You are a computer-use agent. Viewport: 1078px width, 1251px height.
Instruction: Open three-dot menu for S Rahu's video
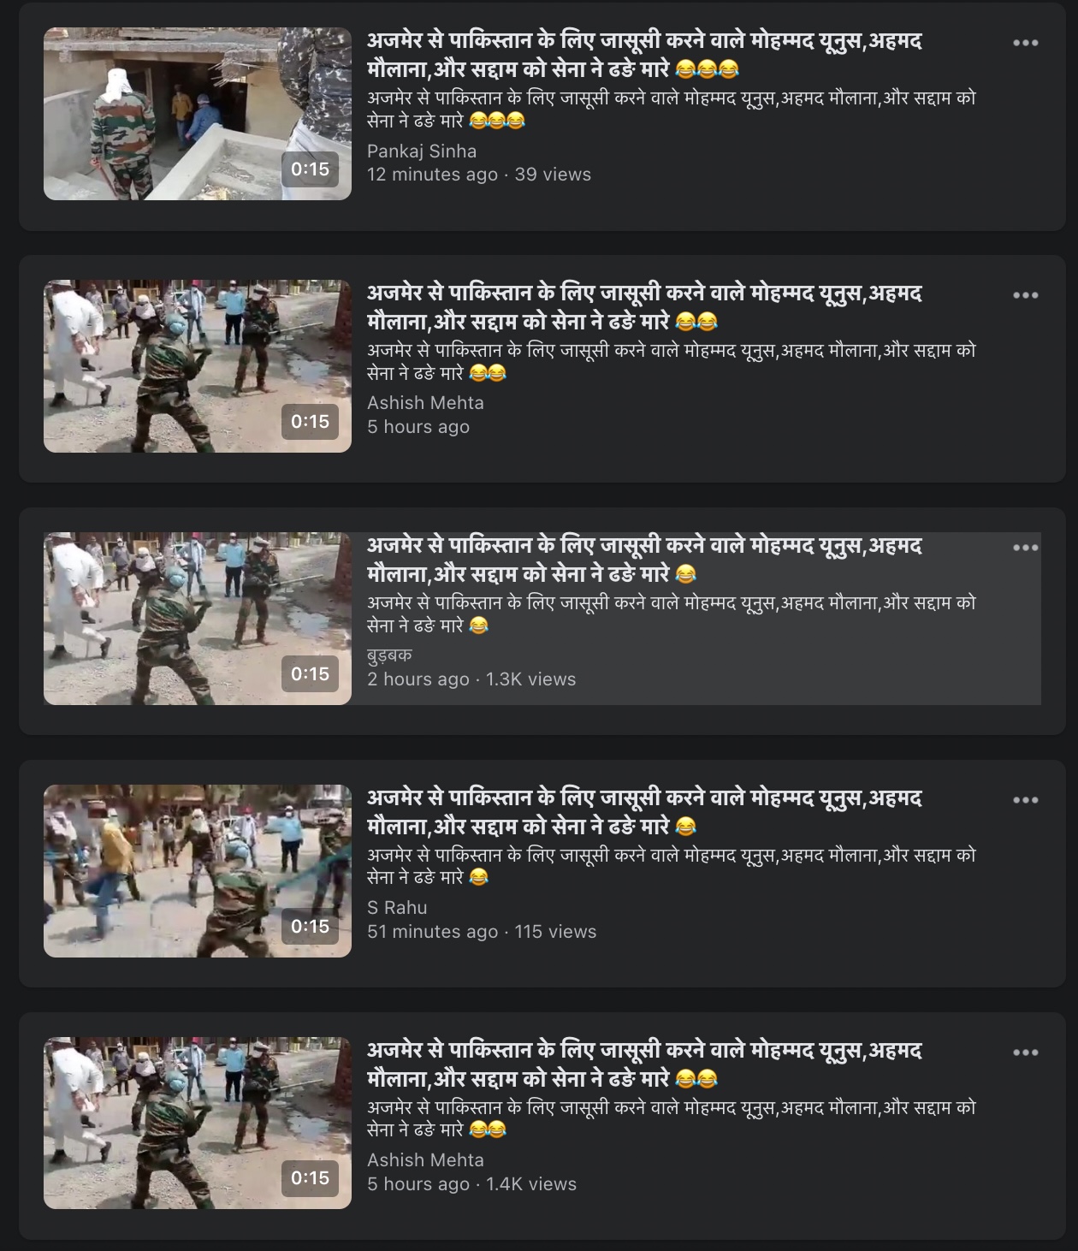(x=1025, y=800)
